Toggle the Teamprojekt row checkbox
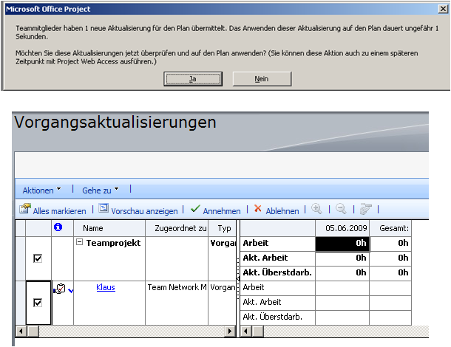The image size is (451, 347). (38, 258)
